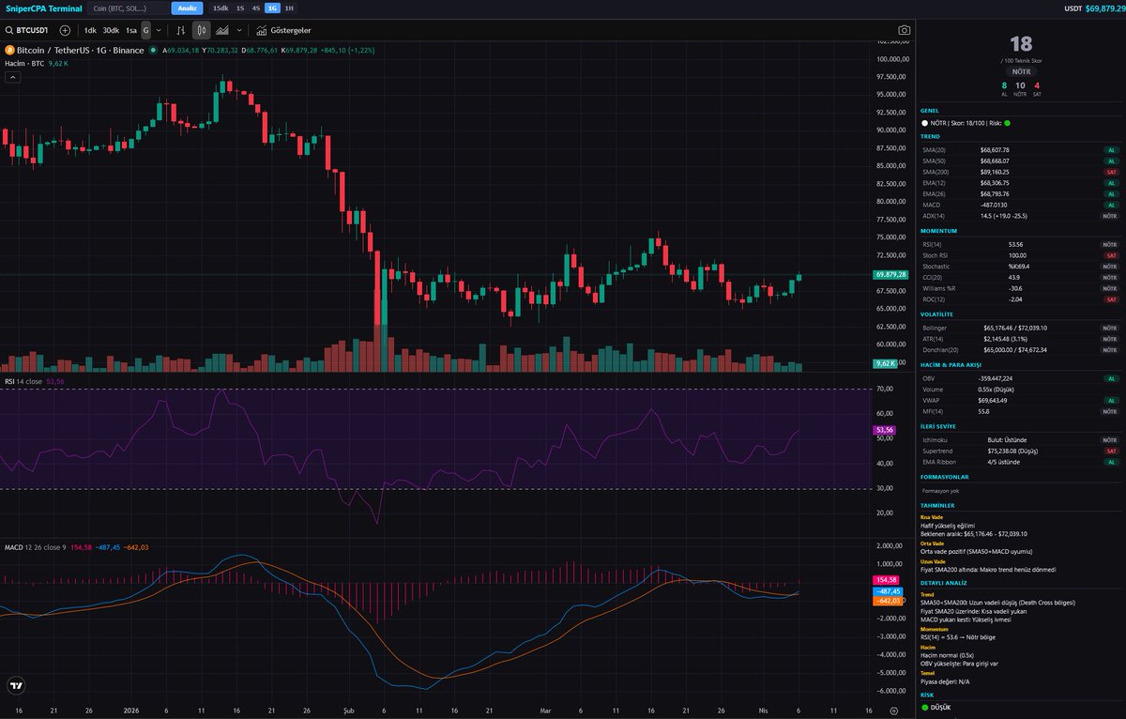Click the SMA(50) value $68,668.07
This screenshot has height=719, width=1126.
pos(995,161)
